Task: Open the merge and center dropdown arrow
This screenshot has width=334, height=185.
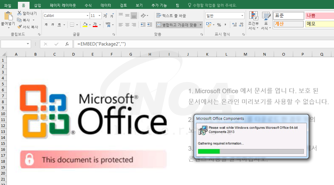Action: [200, 25]
